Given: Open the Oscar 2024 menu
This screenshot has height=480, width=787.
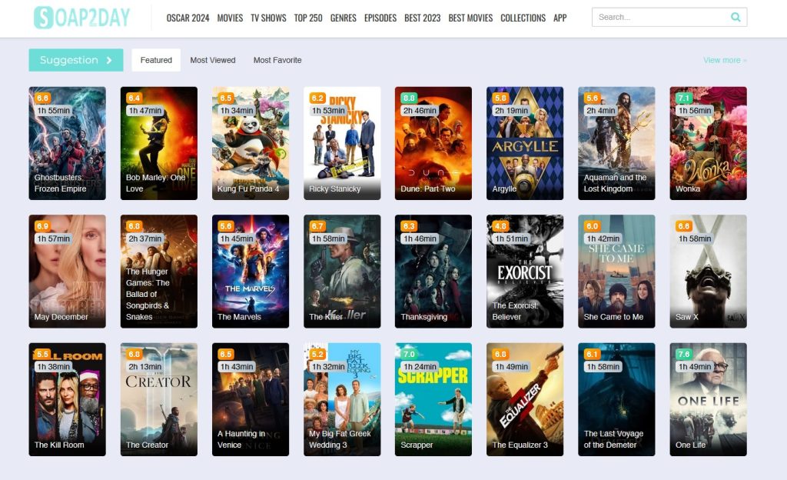Looking at the screenshot, I should click(188, 18).
